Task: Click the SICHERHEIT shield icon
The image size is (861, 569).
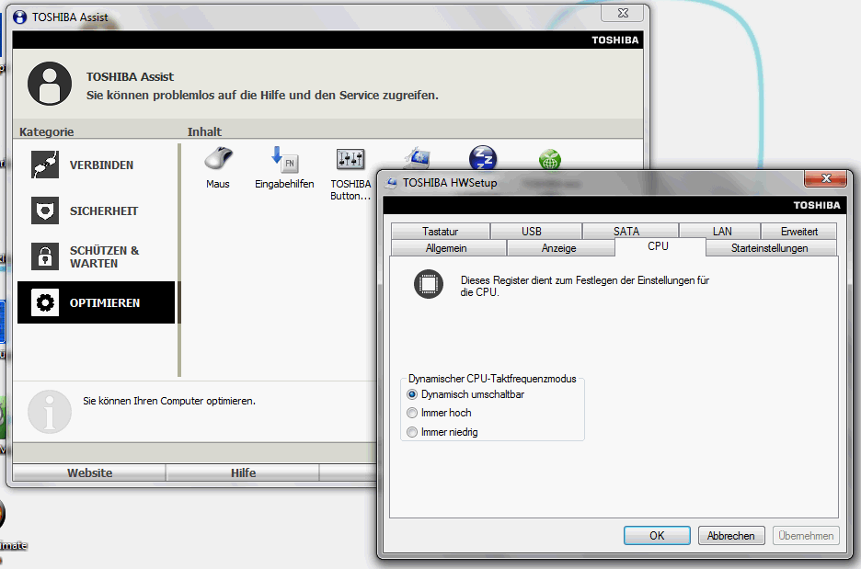Action: [x=45, y=211]
